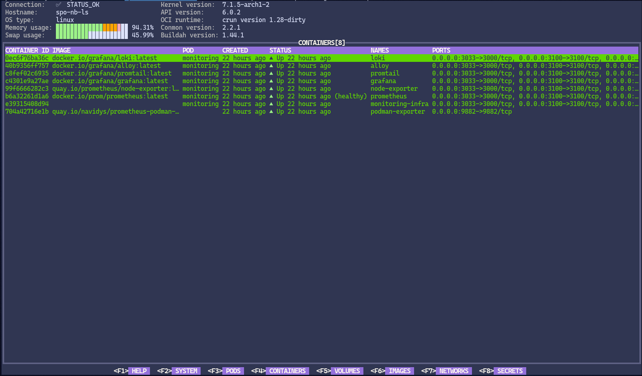
Task: Click the quay.io/prometheus/node-exporter image
Action: [116, 88]
